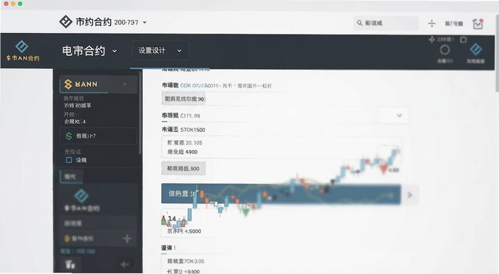Image resolution: width=499 pixels, height=274 pixels.
Task: Click the diamond logo beside the 200-737 title
Action: (66, 22)
